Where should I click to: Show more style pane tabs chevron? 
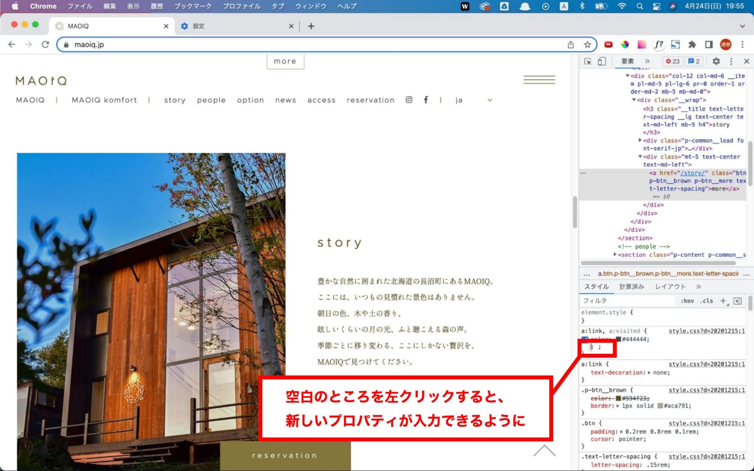click(x=699, y=287)
